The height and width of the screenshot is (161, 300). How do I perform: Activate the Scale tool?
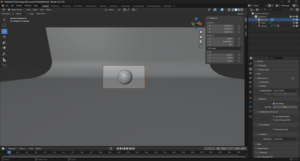[x=4, y=42]
